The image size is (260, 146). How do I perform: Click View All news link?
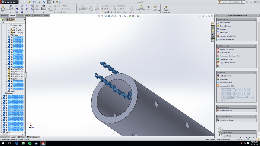click(223, 101)
